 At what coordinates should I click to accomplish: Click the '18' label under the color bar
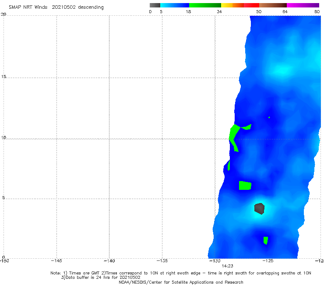coord(188,11)
